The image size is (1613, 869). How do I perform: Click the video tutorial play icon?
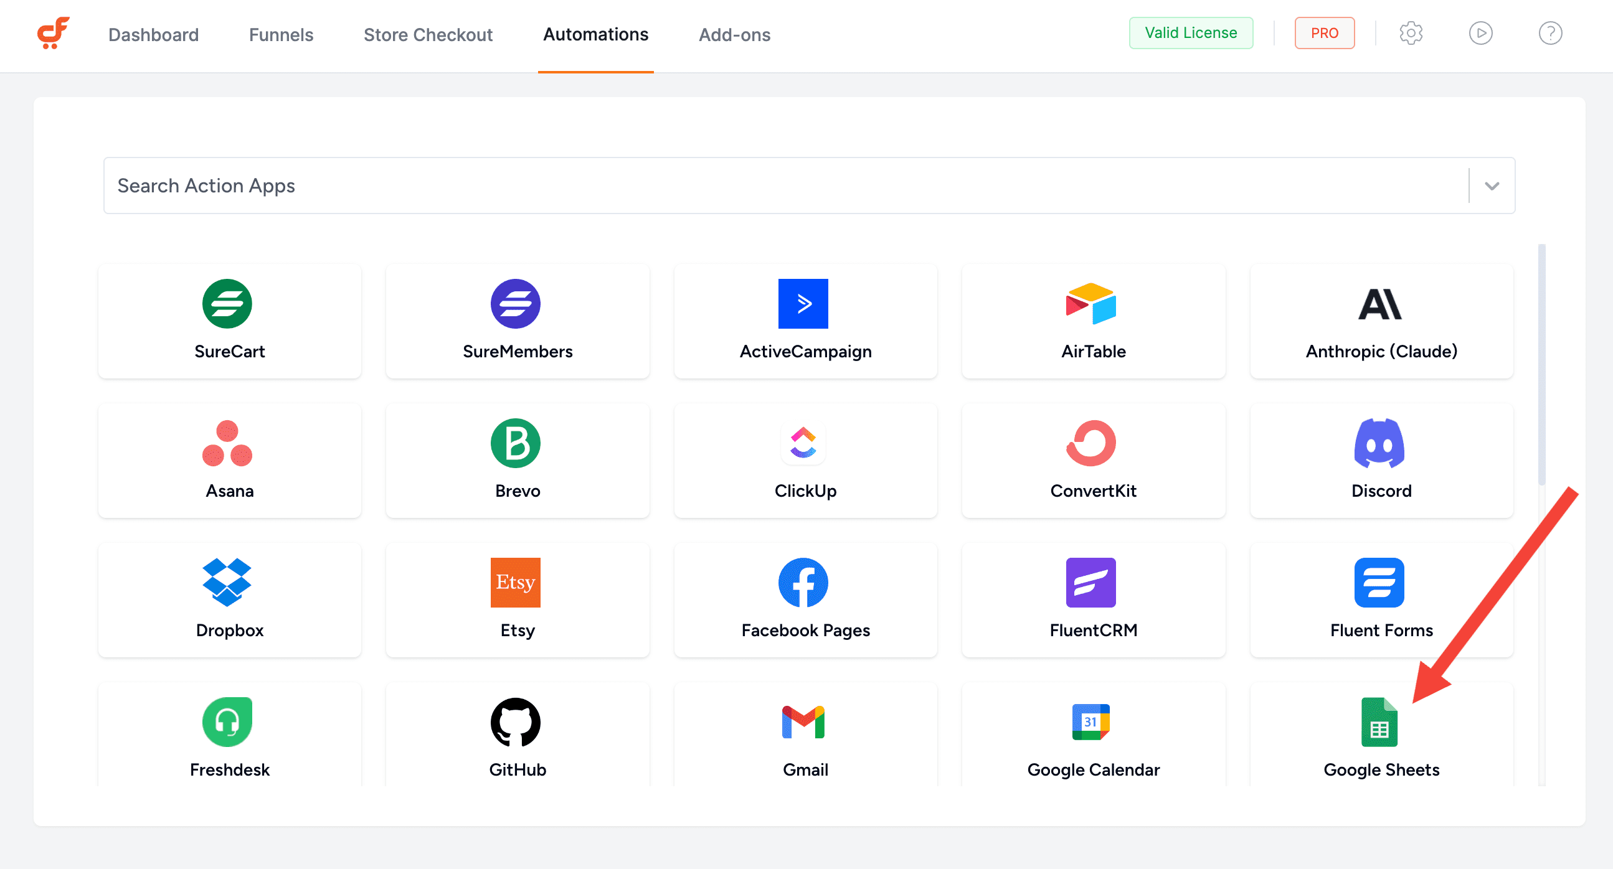[x=1480, y=33]
